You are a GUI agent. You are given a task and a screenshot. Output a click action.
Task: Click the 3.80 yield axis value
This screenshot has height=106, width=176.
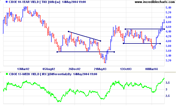click(x=168, y=46)
